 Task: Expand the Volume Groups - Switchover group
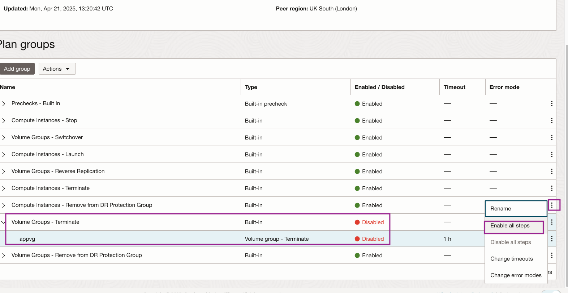point(4,138)
